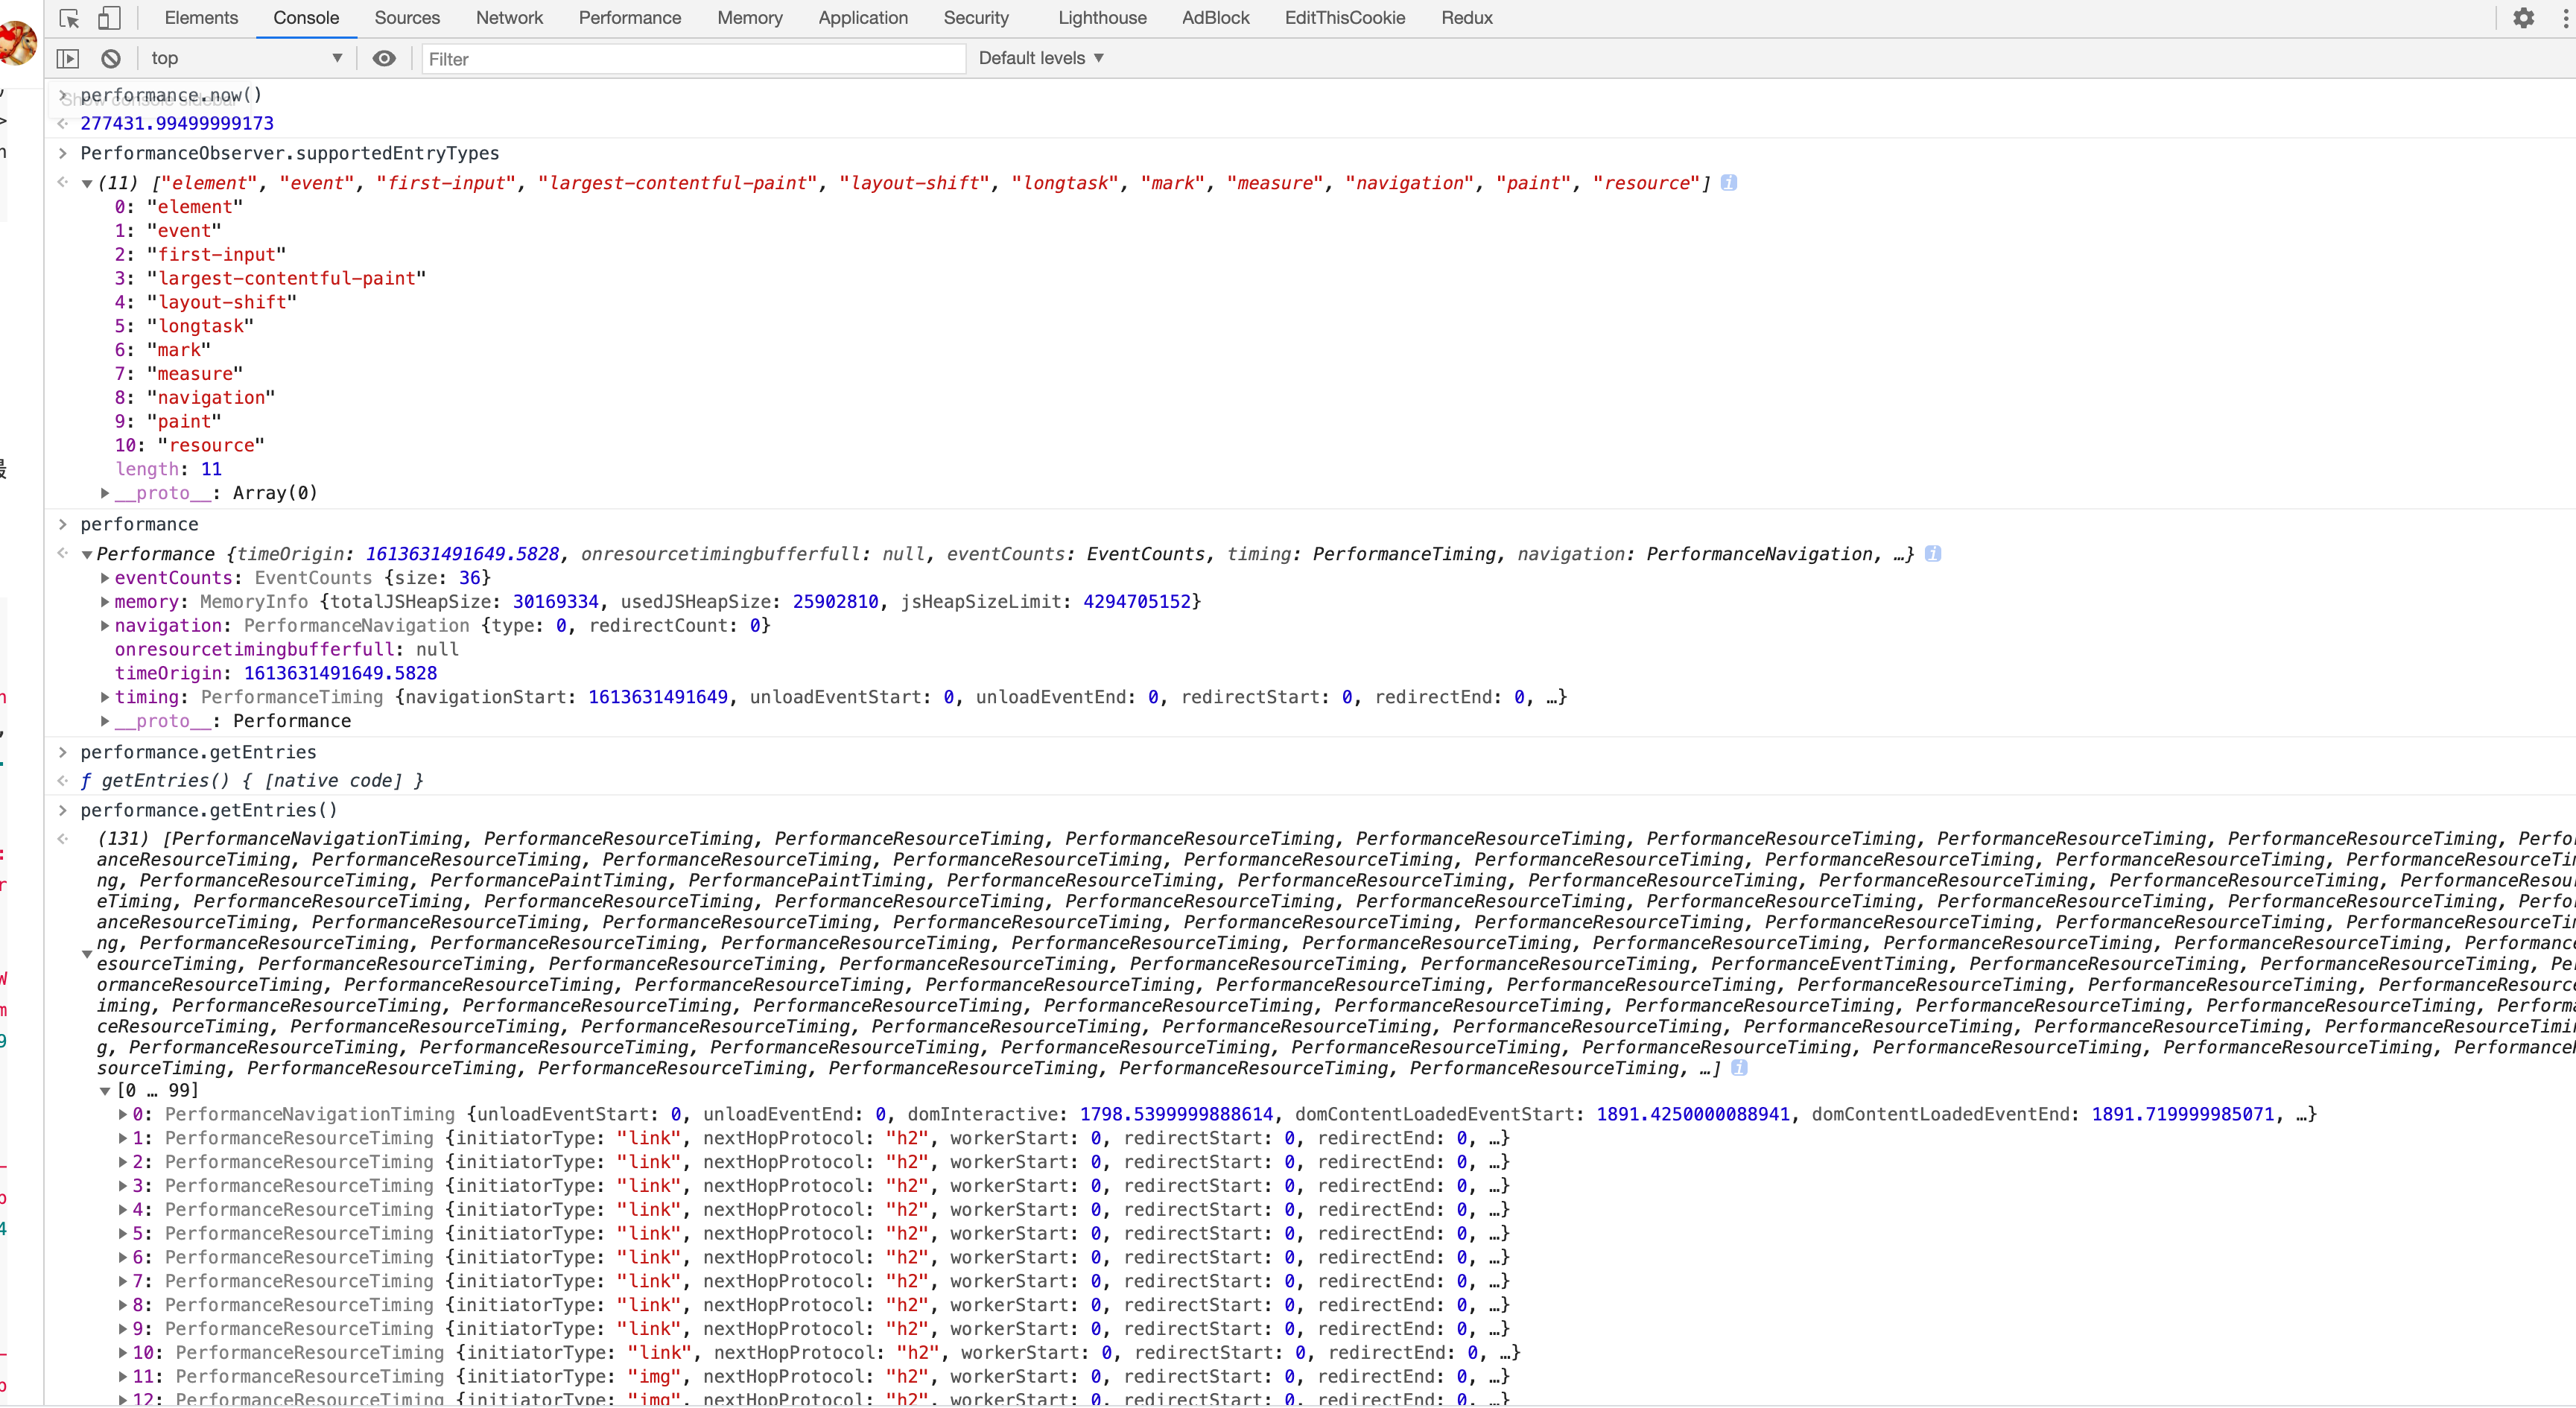Image resolution: width=2576 pixels, height=1408 pixels.
Task: Open DevTools settings gear icon
Action: [2523, 18]
